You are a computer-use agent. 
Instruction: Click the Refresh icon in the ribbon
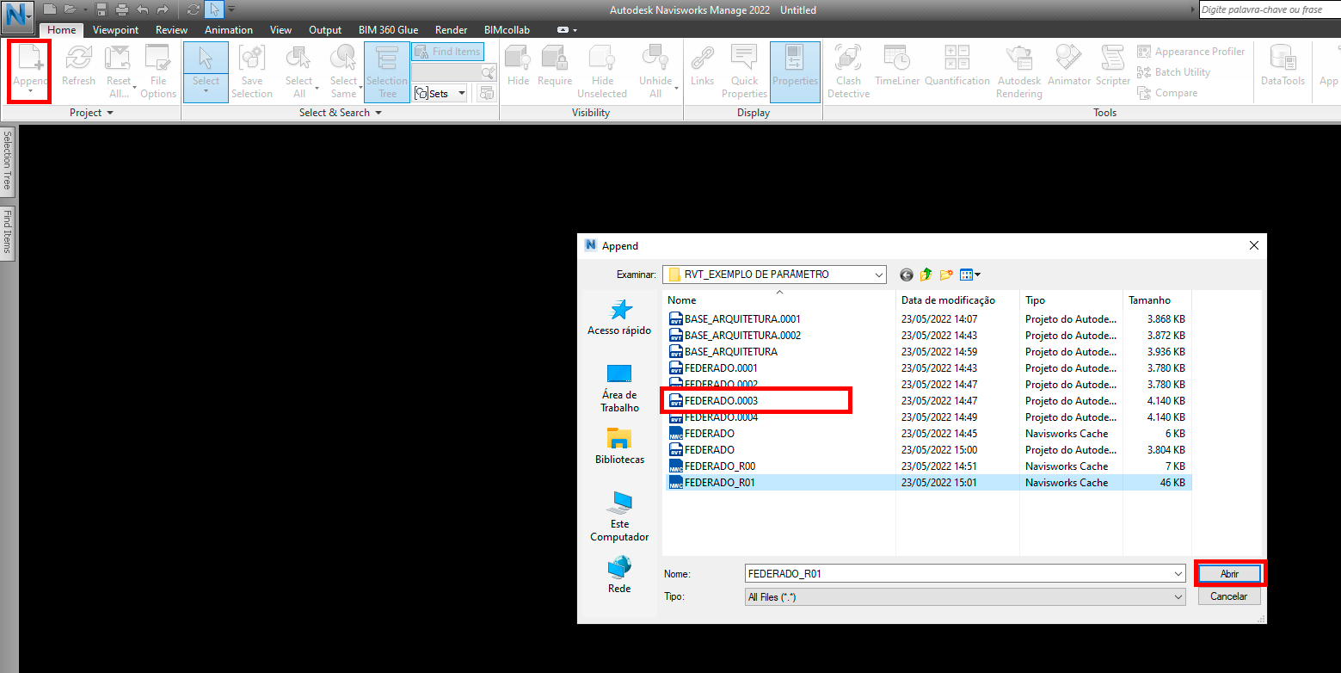tap(78, 66)
